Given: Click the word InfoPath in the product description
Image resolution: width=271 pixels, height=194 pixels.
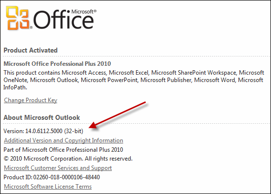Looking at the screenshot, I should pos(15,87).
